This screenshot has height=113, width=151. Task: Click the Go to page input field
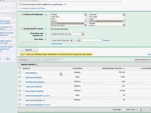click(123, 110)
